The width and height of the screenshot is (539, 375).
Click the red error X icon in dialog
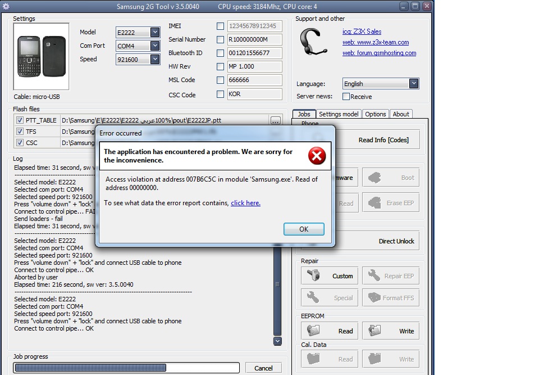pyautogui.click(x=317, y=156)
